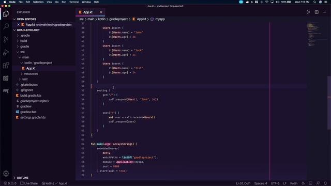Image resolution: width=331 pixels, height=186 pixels.
Task: Open the Selection menu
Action: [x=38, y=2]
